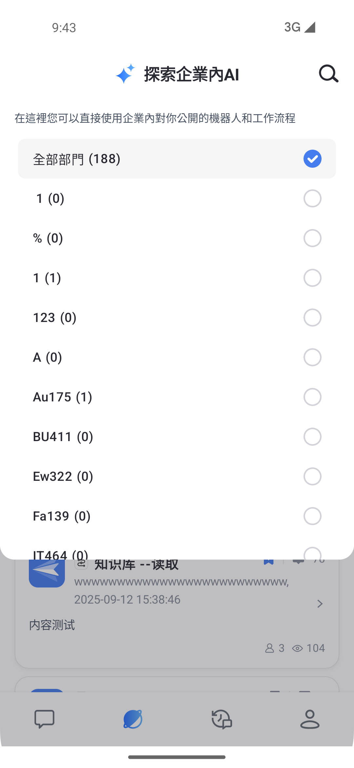Select the planet explore tab icon
354x768 pixels.
133,719
